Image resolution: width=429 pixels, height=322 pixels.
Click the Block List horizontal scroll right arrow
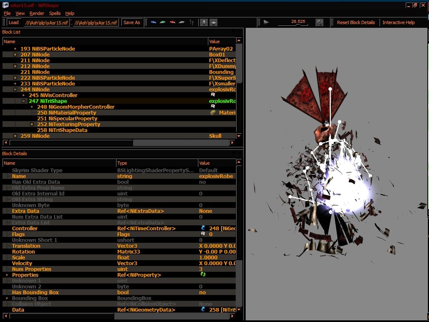(232, 142)
